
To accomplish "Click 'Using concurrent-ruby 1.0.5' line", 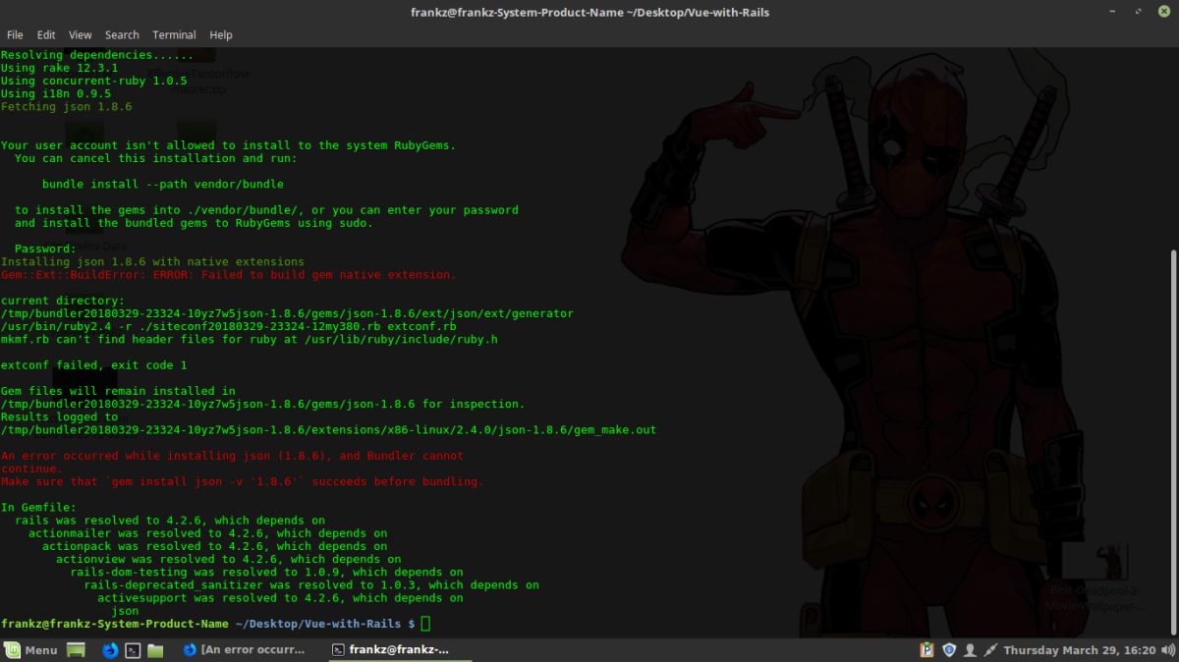I will pos(93,81).
